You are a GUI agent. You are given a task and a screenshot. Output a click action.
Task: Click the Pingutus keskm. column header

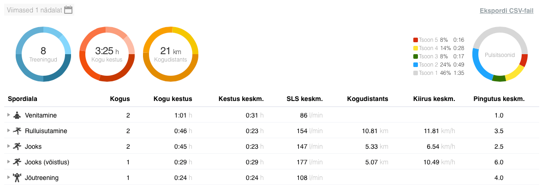click(x=499, y=99)
